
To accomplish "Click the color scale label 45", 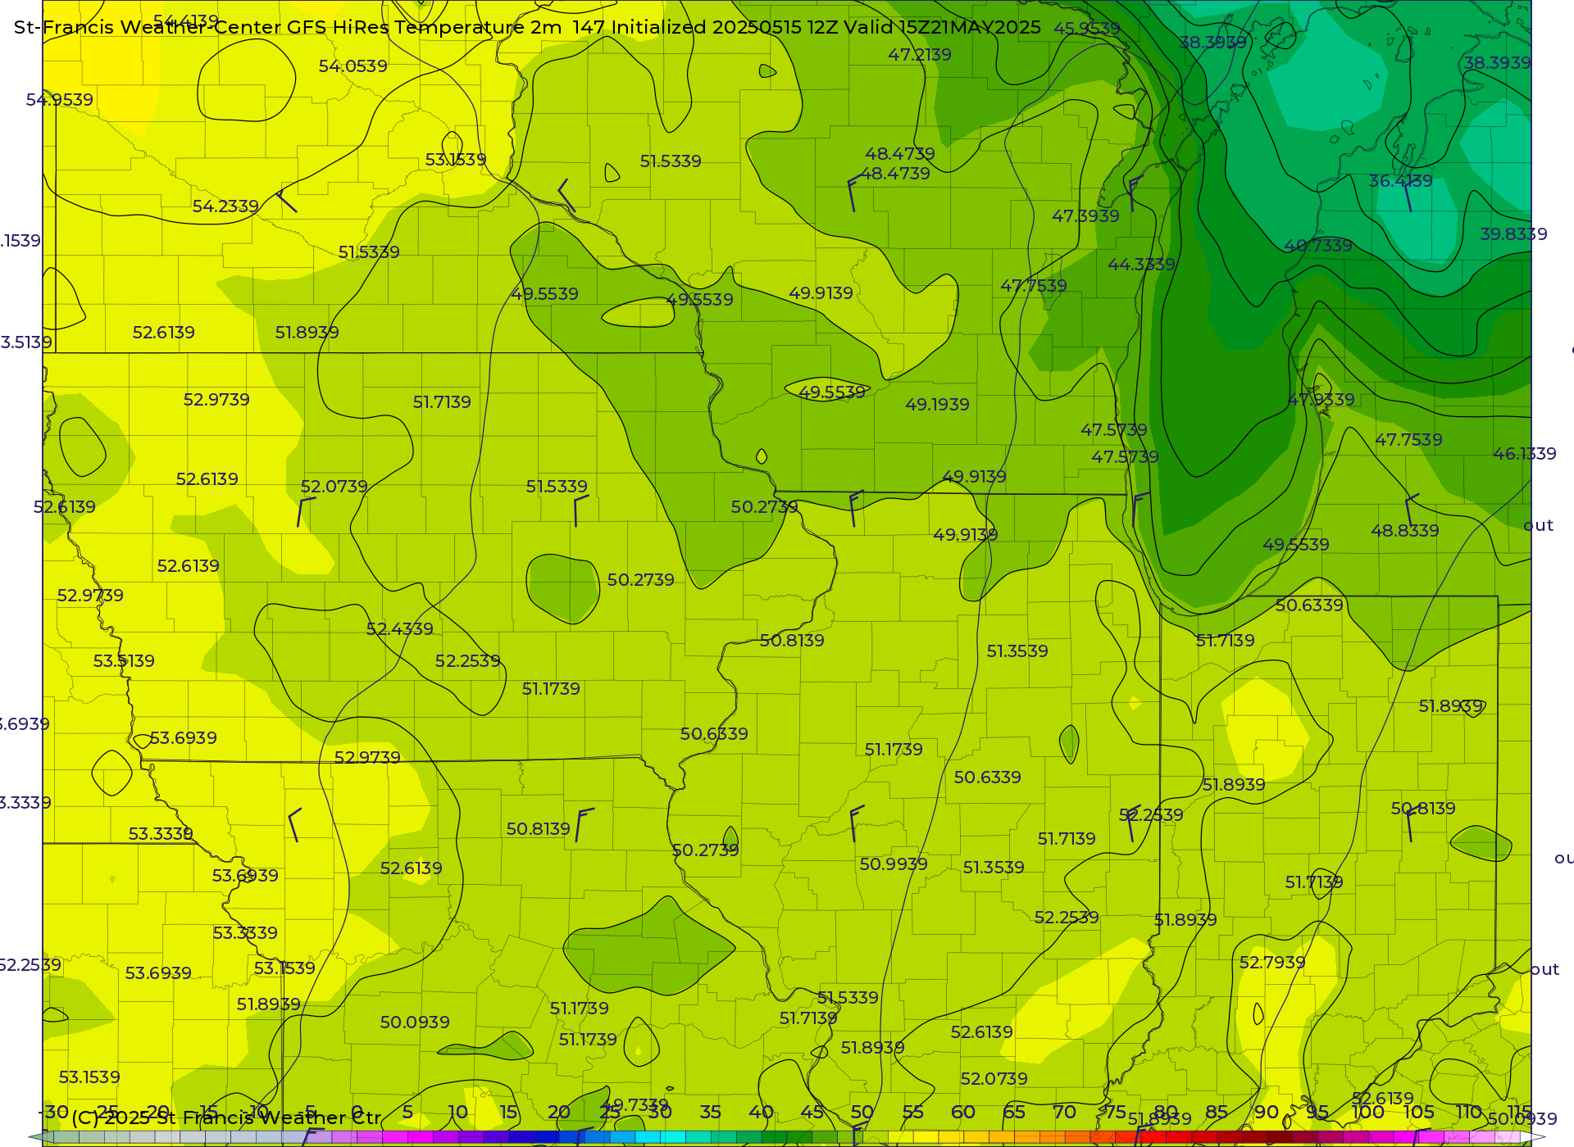I will pos(812,1112).
